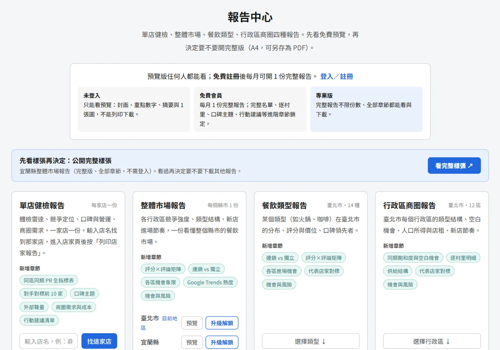Click 代表店家對標 chip in 行政區商圈報告
Image resolution: width=500 pixels, height=350 pixels.
tap(435, 271)
